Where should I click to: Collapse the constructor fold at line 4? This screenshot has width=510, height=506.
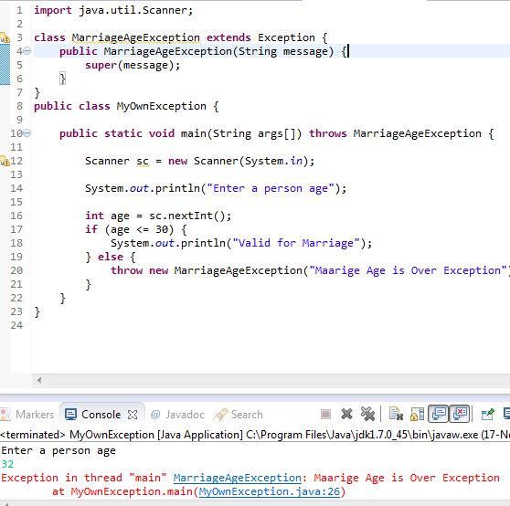tap(27, 51)
